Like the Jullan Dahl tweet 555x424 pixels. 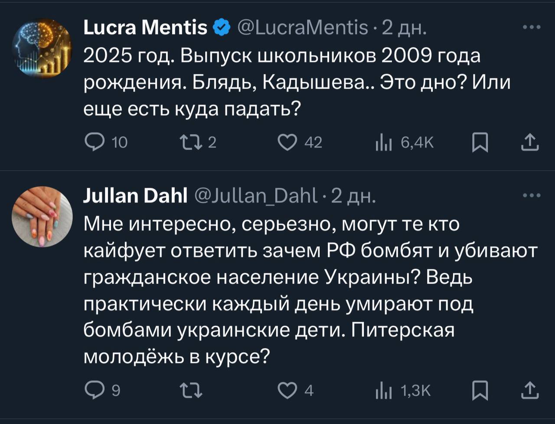286,391
